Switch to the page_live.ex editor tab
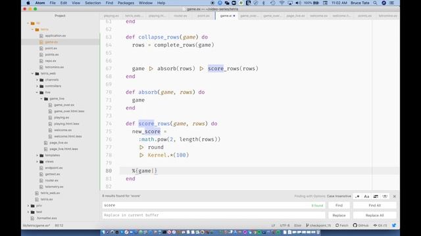This screenshot has height=236, width=421. coord(295,16)
